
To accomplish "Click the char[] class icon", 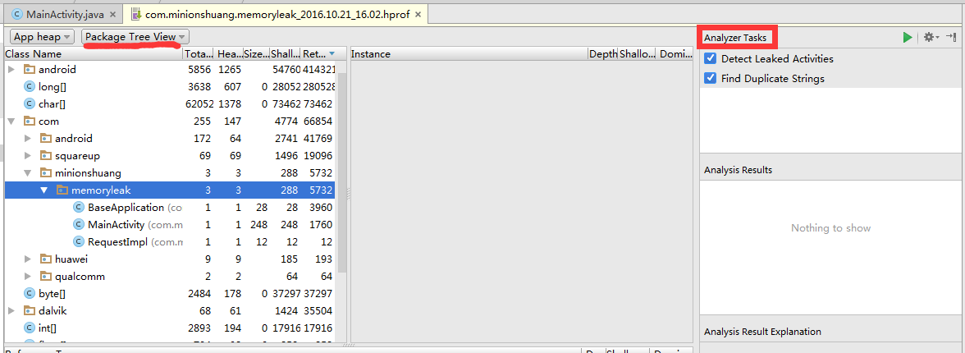I will 29,104.
